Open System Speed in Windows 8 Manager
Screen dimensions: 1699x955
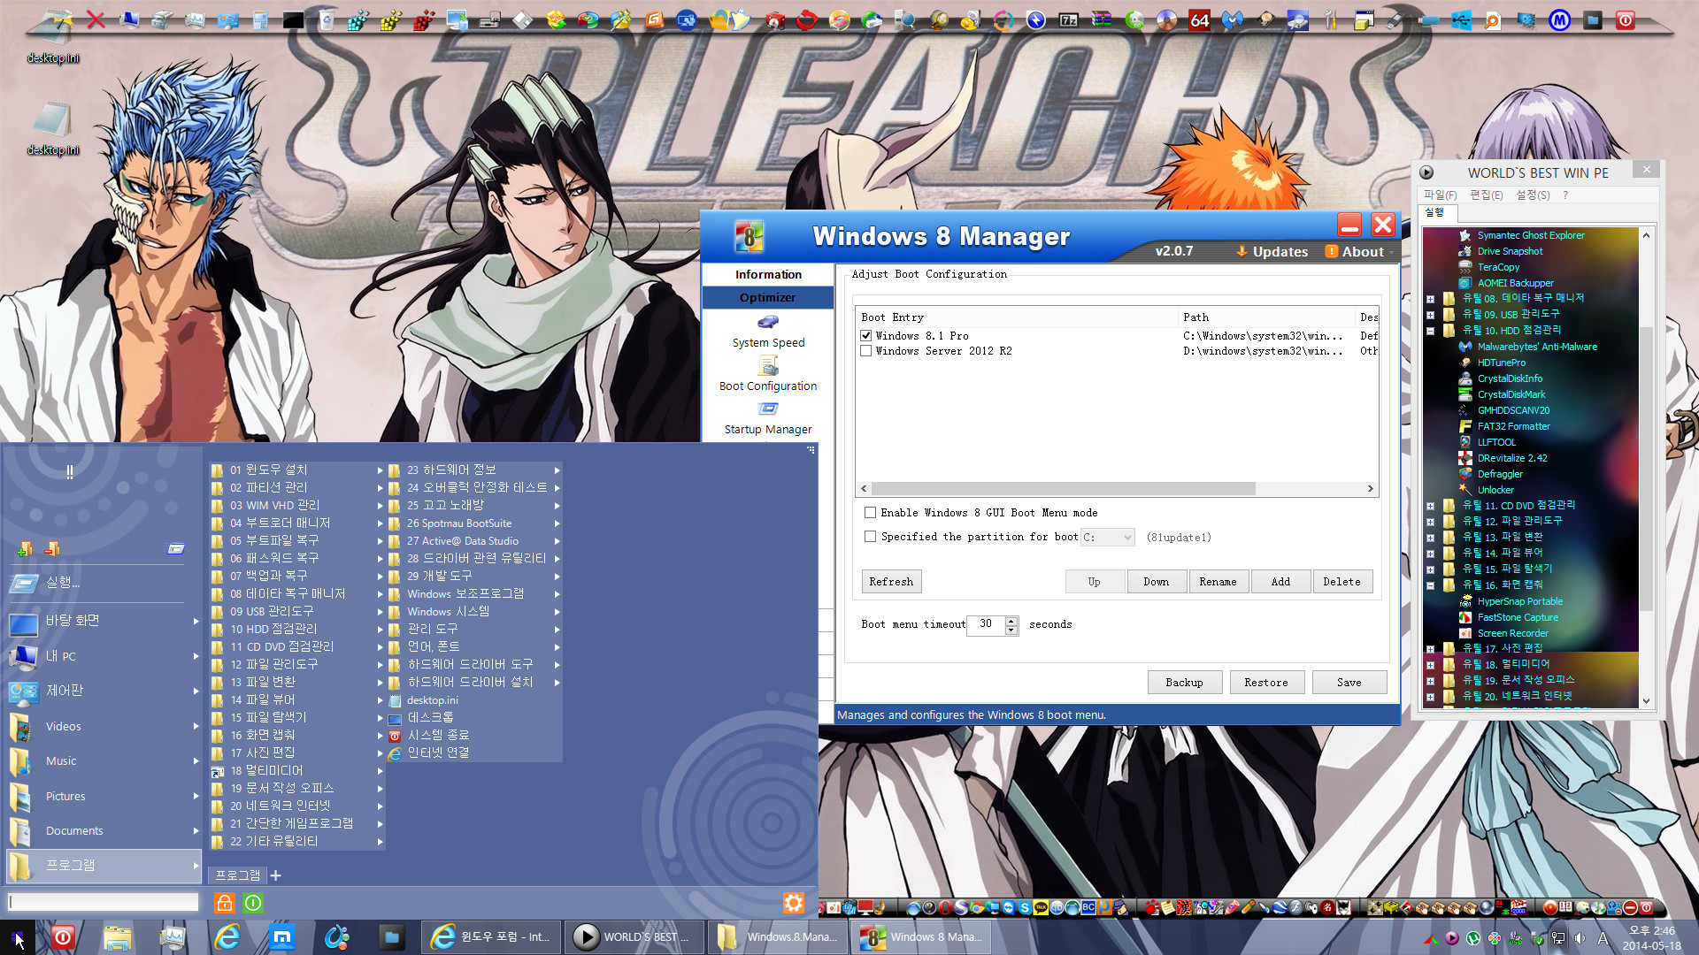tap(768, 331)
